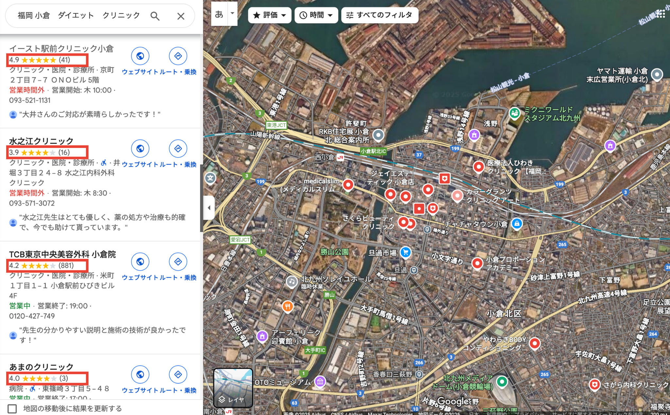Open the あまのクリニック listing title
670x415 pixels.
click(41, 367)
